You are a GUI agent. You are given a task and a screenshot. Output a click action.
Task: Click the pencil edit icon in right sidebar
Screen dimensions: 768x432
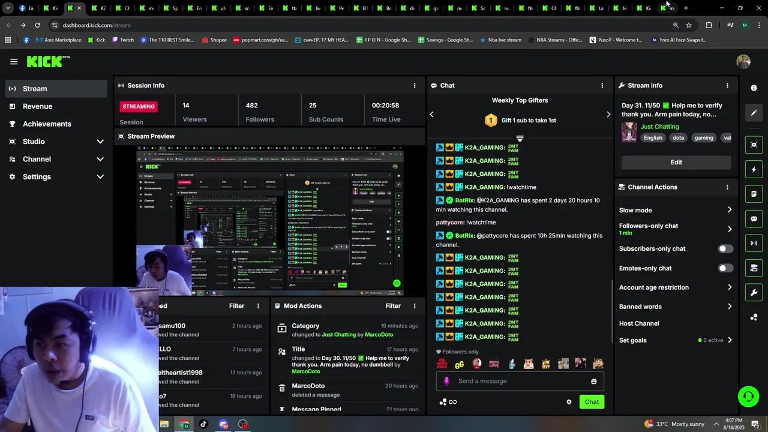coord(754,113)
